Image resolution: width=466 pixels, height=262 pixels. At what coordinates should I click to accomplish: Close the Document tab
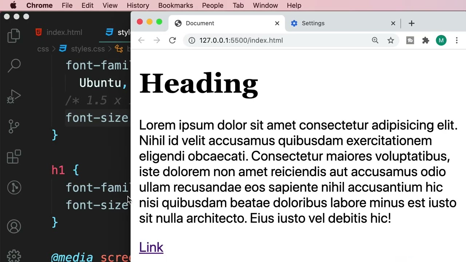pyautogui.click(x=277, y=23)
